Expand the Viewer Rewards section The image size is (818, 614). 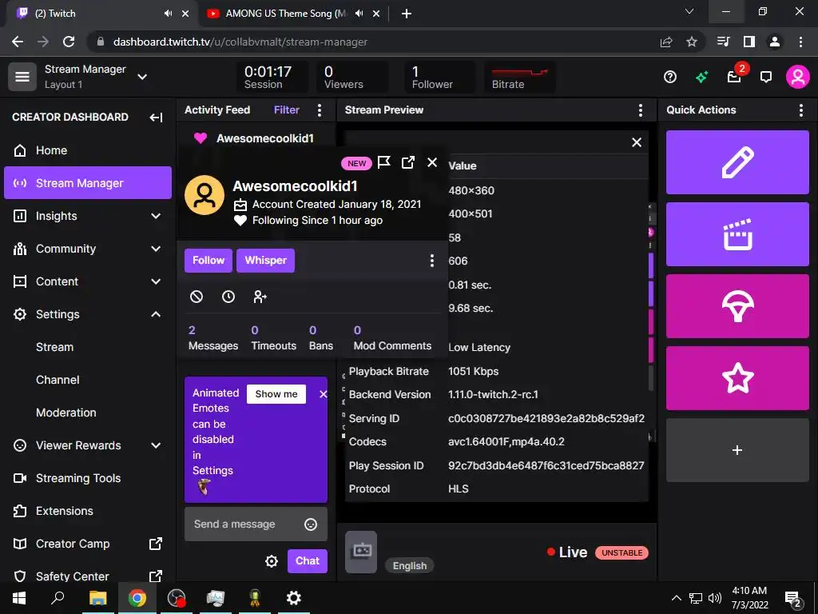156,445
